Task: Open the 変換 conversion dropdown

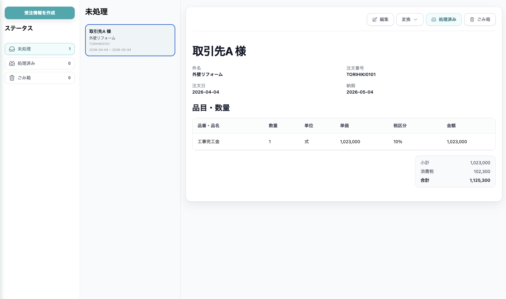Action: click(x=410, y=19)
